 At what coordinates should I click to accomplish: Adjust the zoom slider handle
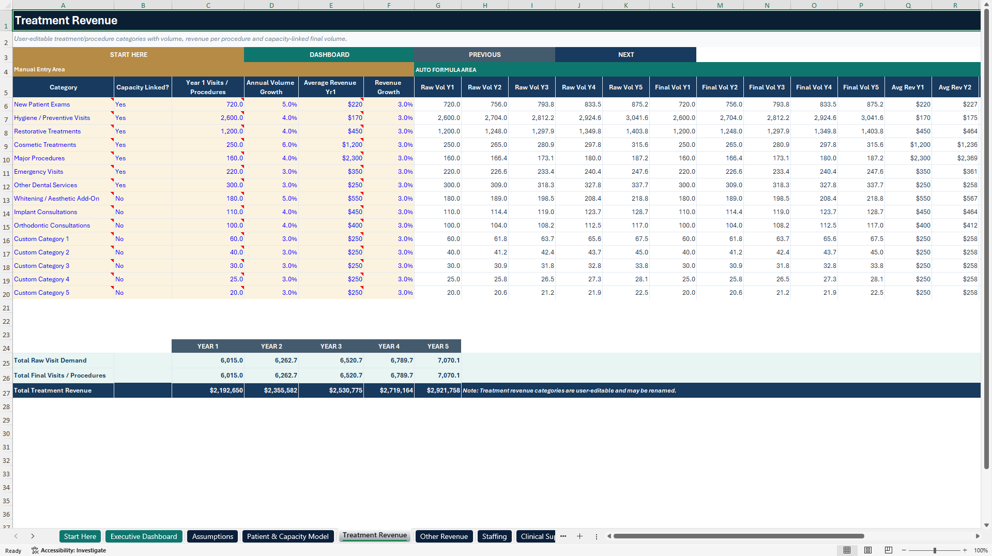935,550
